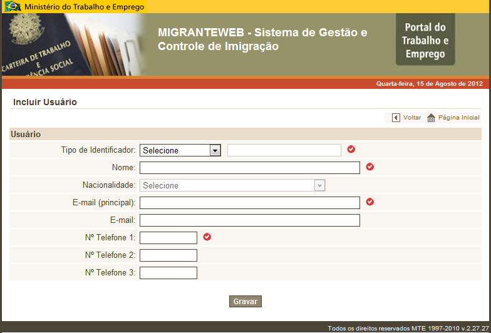Viewport: 491px width, 333px height.
Task: Focus the Nº Telefone 1 field
Action: tap(168, 238)
